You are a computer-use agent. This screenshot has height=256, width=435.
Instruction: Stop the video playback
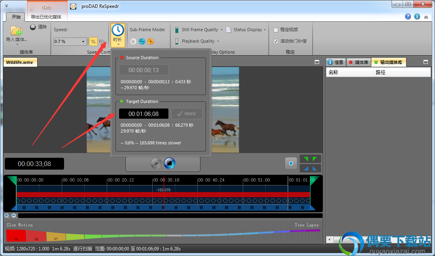click(x=170, y=163)
